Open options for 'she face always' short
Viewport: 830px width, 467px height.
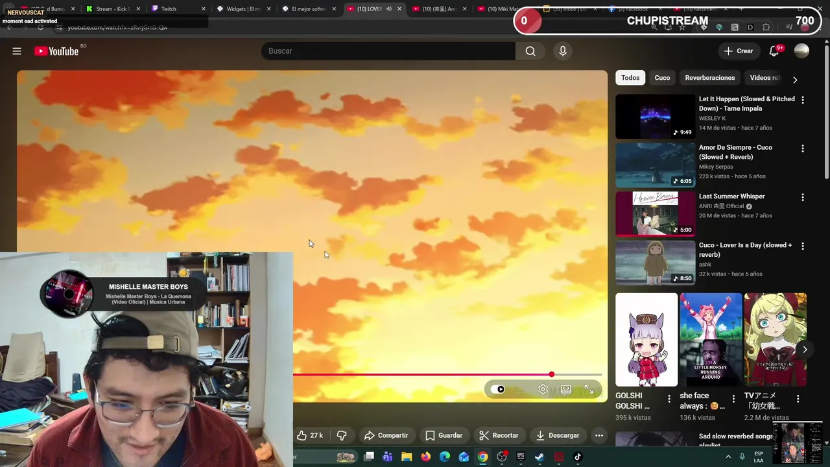(733, 399)
